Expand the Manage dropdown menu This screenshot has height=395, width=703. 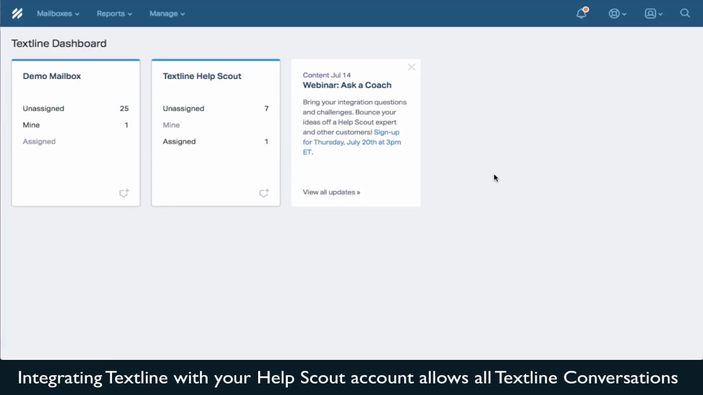coord(167,14)
